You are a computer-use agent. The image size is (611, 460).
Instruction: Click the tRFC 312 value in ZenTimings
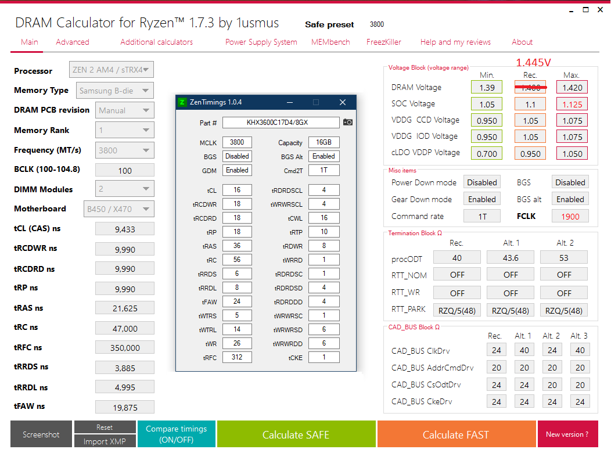[237, 357]
